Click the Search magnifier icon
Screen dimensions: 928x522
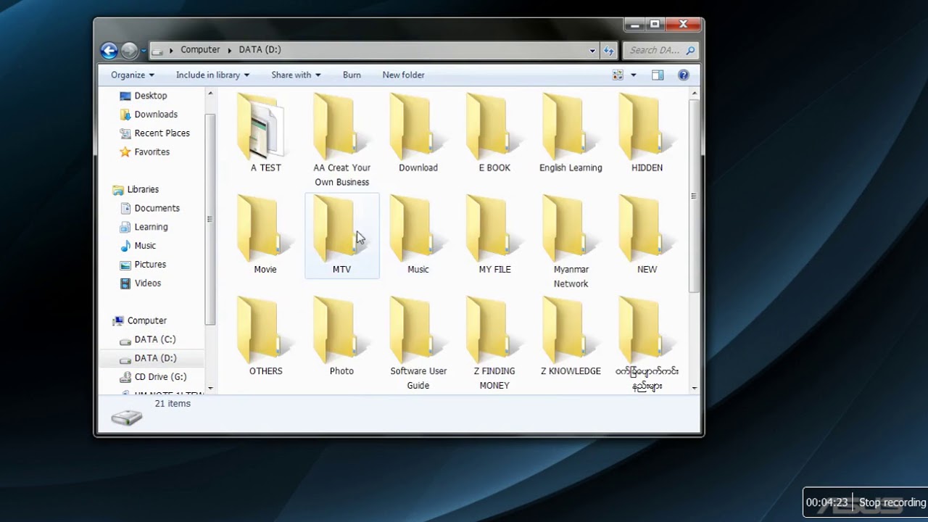click(x=690, y=50)
